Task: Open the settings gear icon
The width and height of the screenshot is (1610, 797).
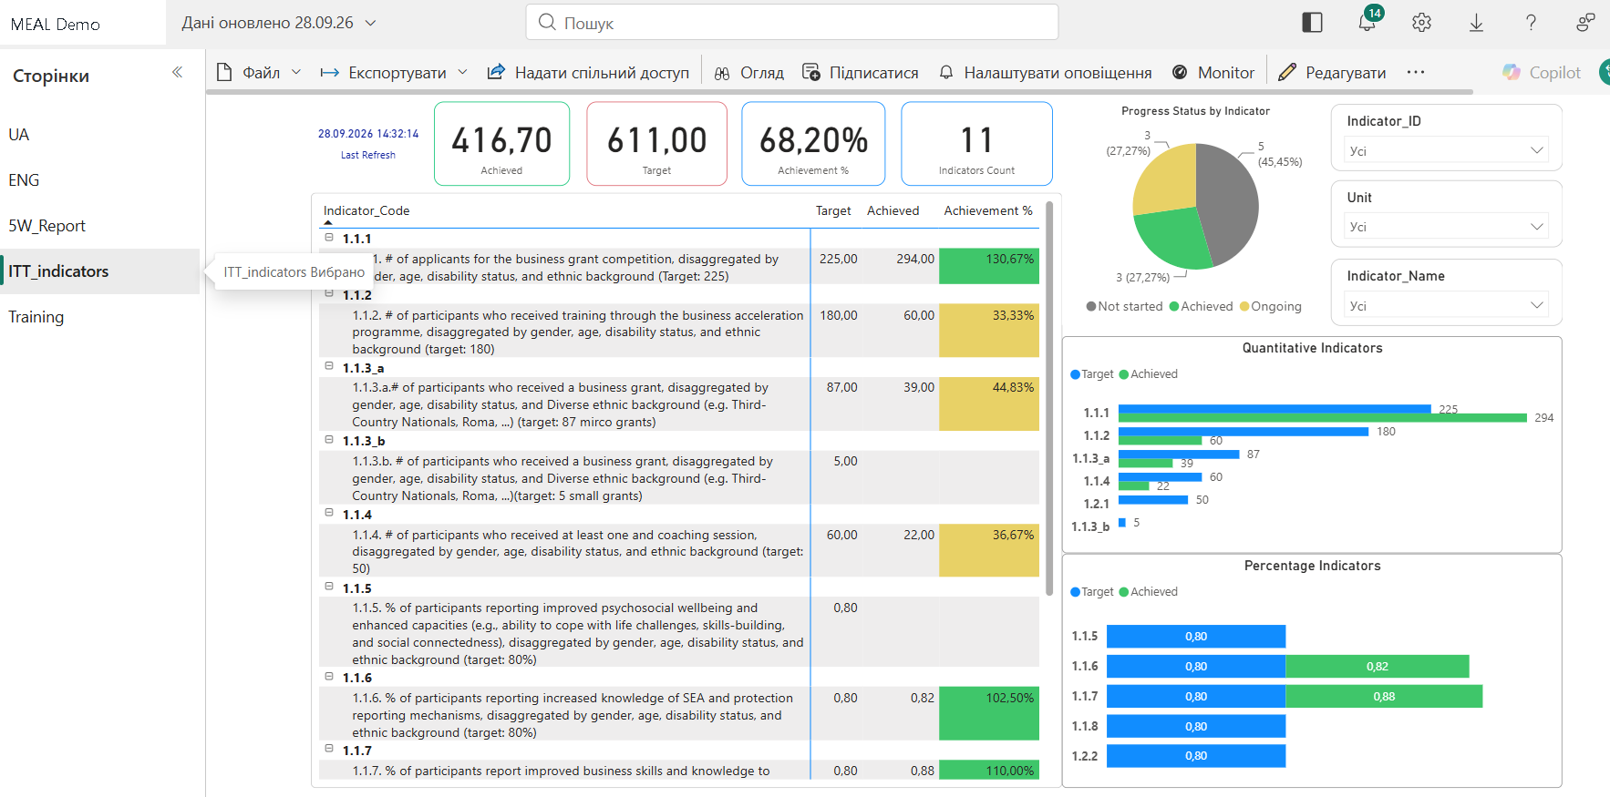Action: [1421, 23]
